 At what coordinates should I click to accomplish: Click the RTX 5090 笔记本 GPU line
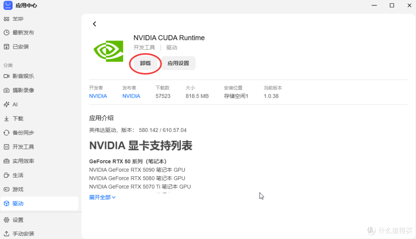(x=137, y=170)
